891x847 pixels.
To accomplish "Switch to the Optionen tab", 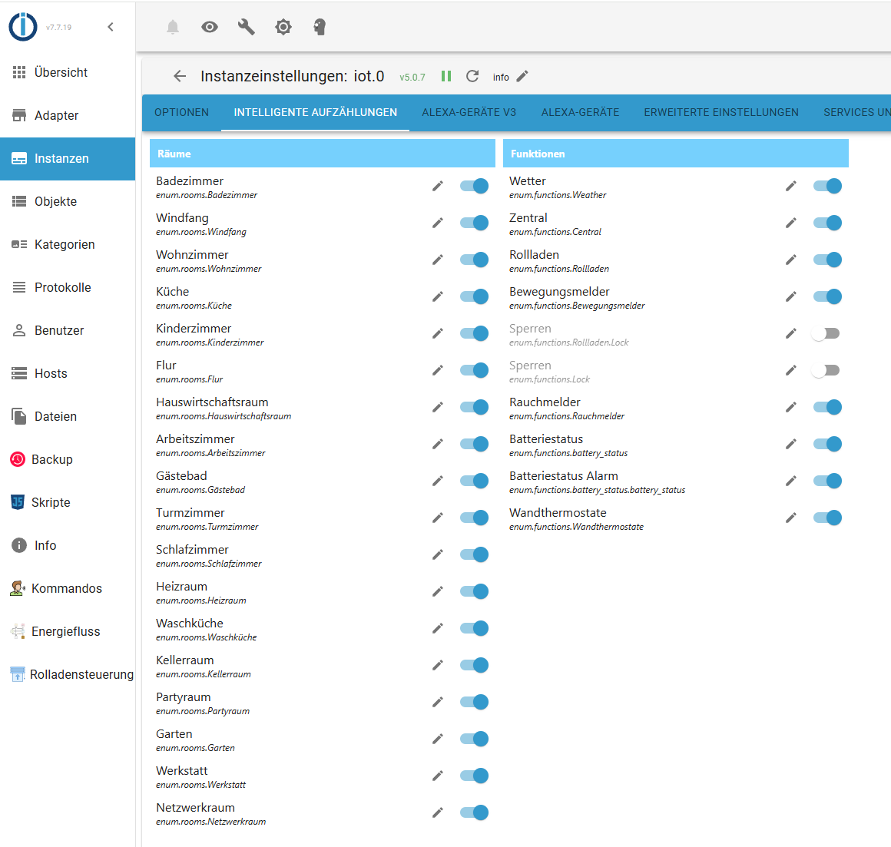I will point(182,112).
